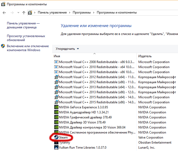Select Visual C++ 2015 Redistributable (x86) icon
178x151 pixels.
coord(56,102)
